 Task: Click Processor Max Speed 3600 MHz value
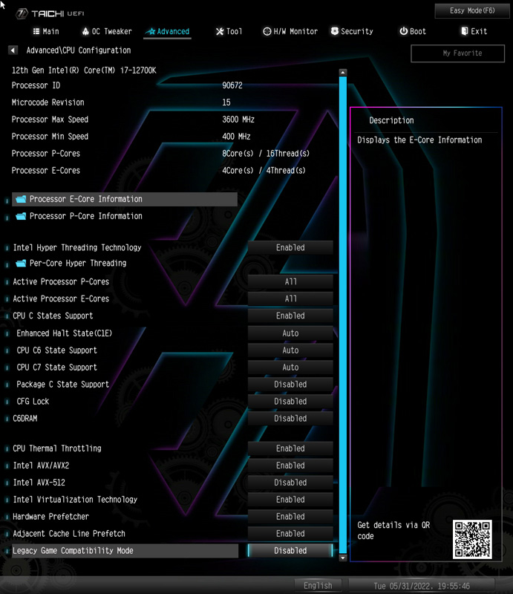click(x=238, y=120)
